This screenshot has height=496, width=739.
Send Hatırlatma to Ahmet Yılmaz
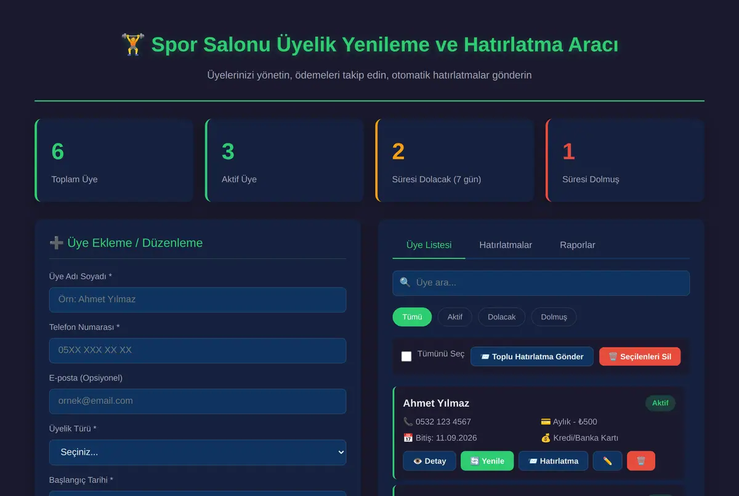(x=553, y=461)
